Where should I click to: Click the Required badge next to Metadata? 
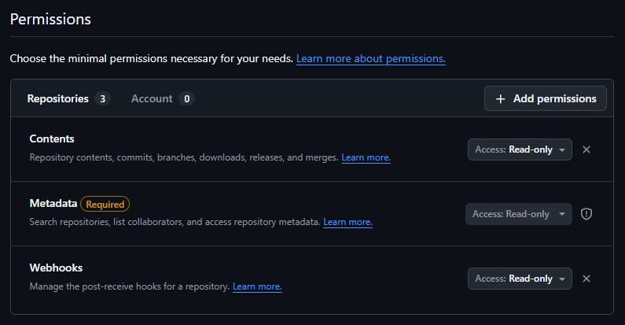105,204
